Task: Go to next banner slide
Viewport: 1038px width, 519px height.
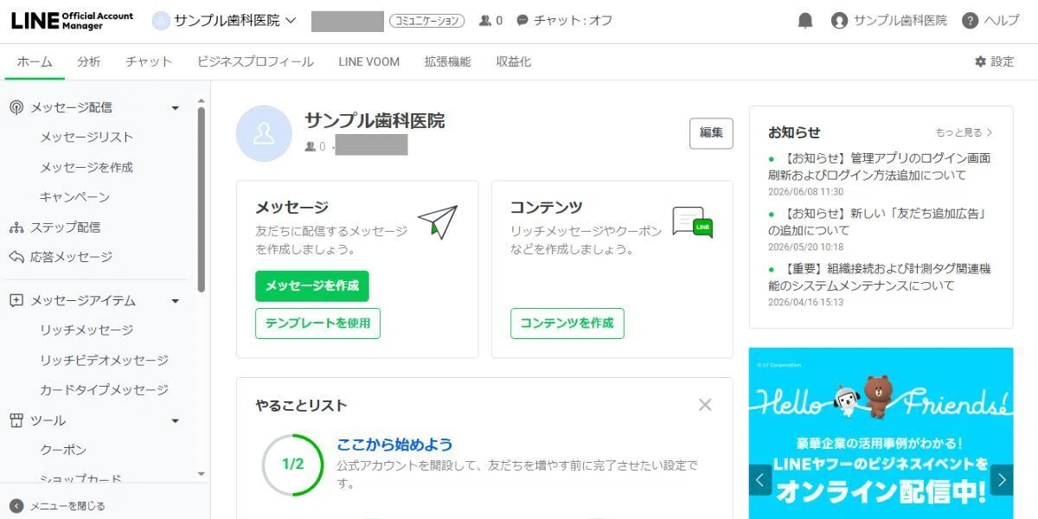Action: pyautogui.click(x=1002, y=479)
